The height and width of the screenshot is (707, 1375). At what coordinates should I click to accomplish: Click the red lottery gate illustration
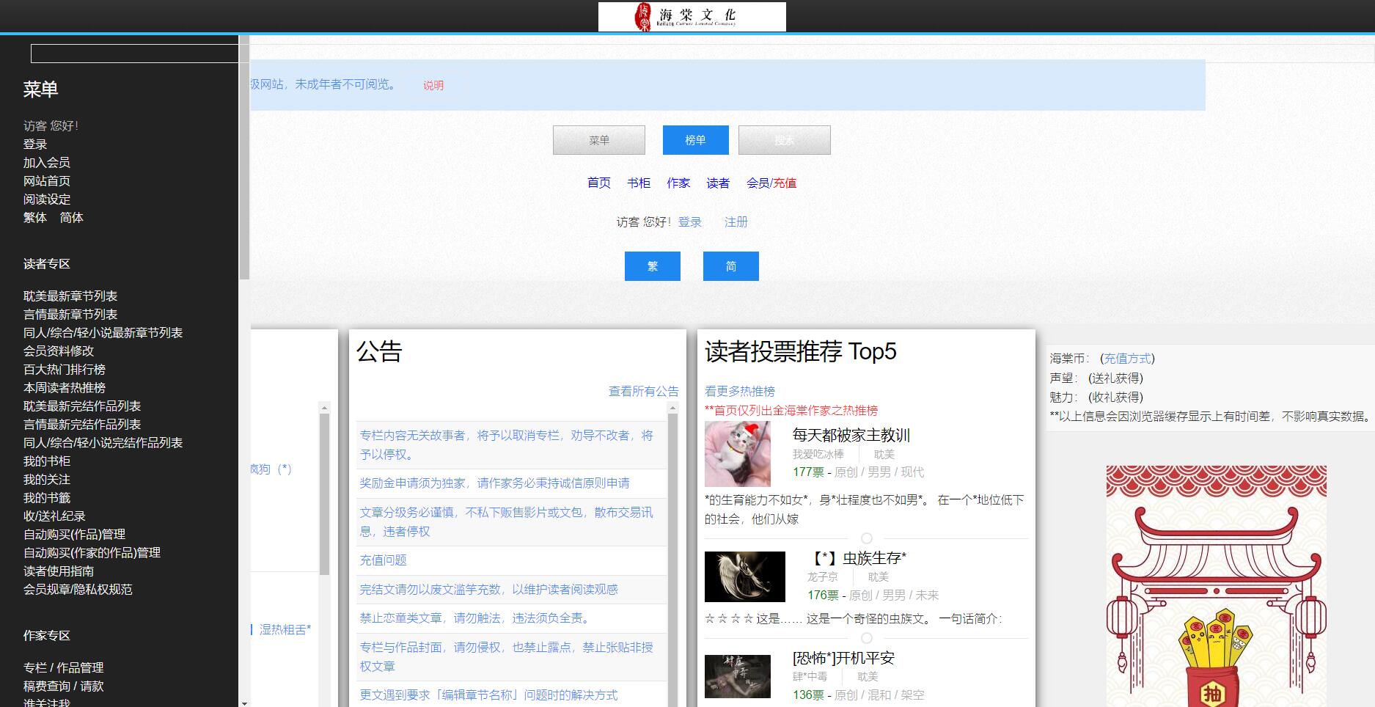1216,585
